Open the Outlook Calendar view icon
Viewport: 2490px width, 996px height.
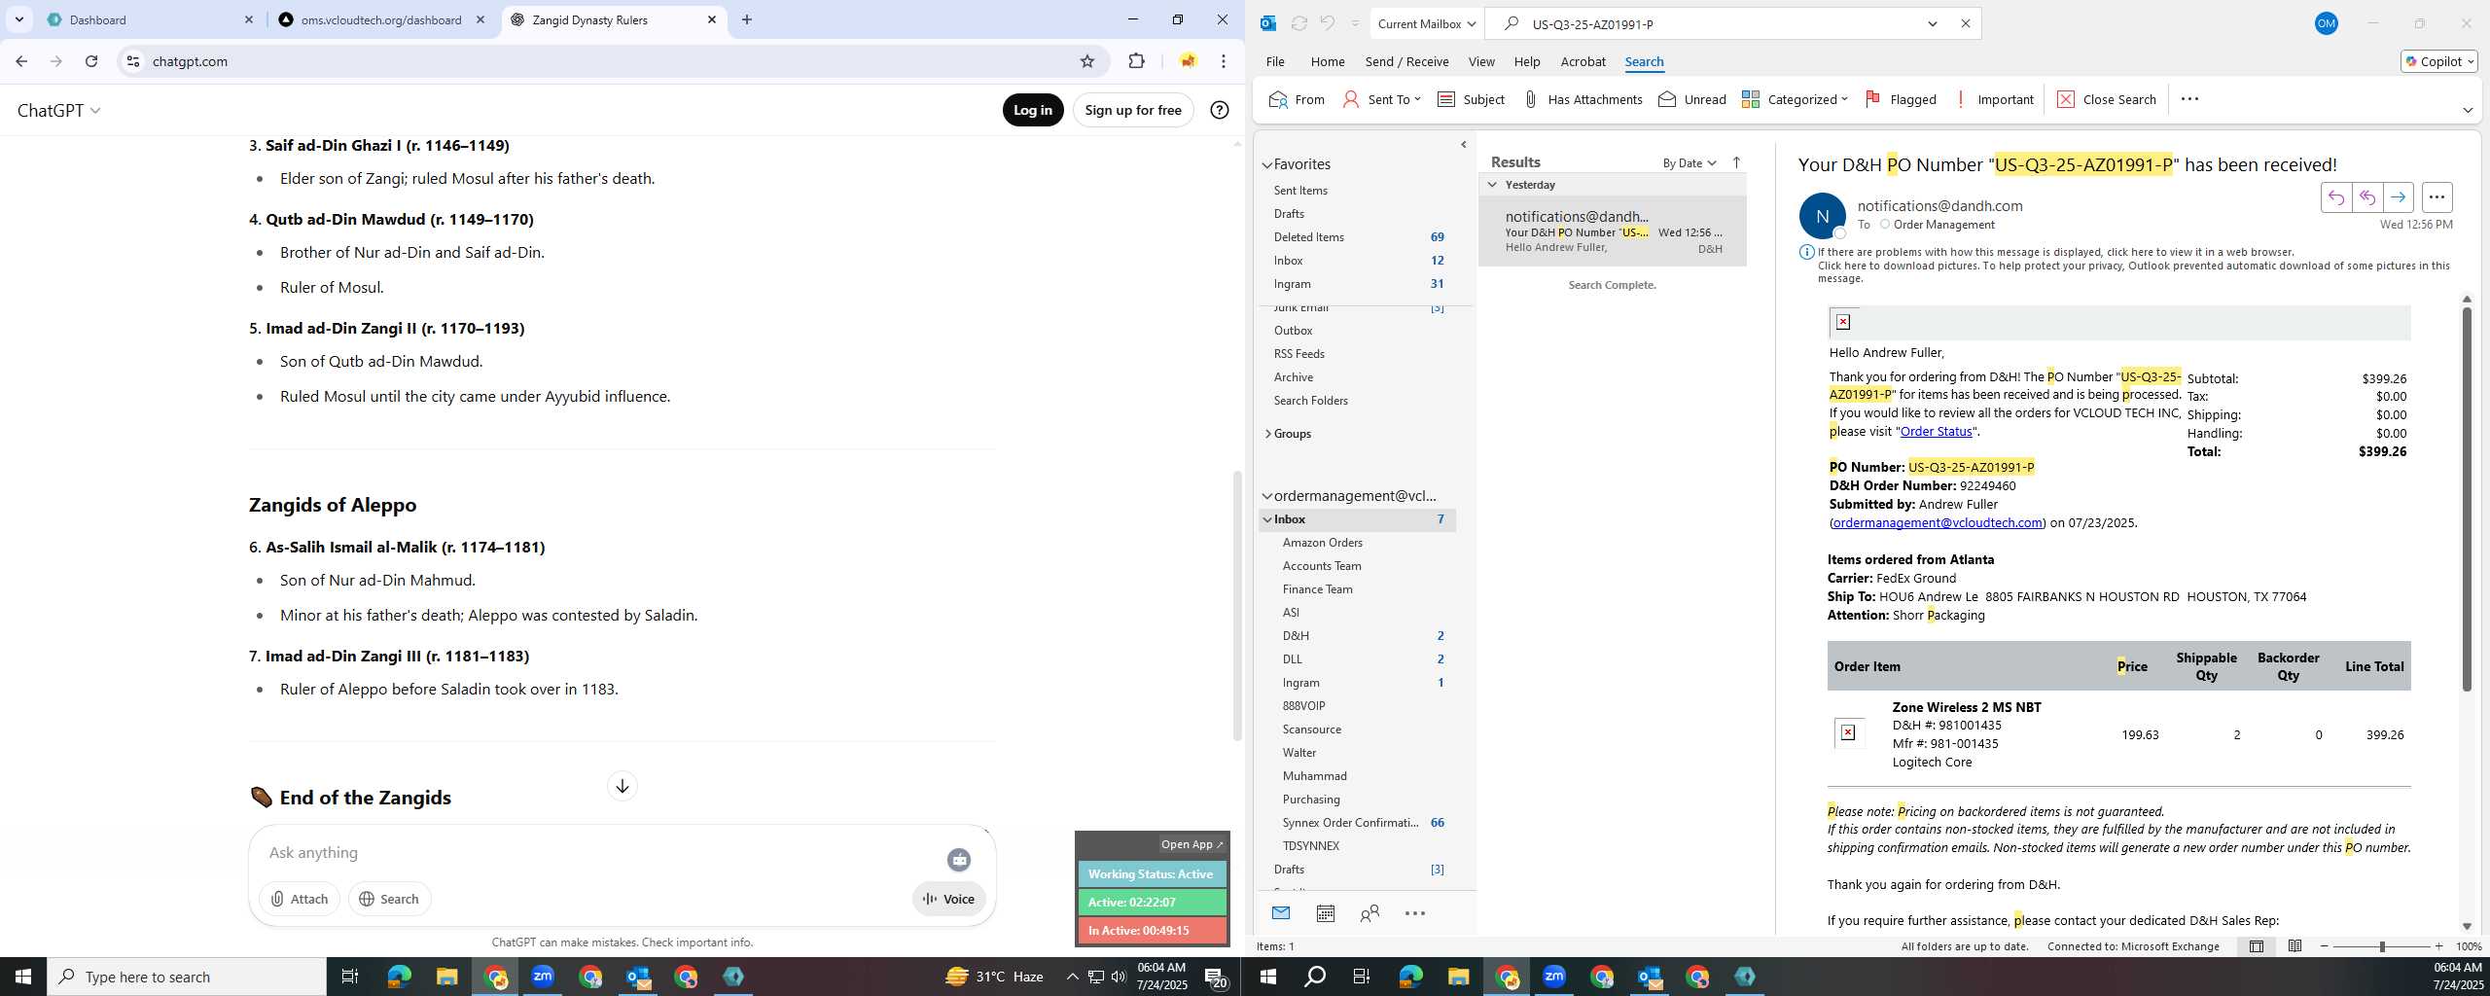click(x=1325, y=913)
